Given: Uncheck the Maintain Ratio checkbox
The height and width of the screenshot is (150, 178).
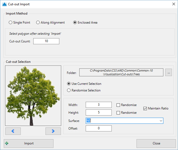Looking at the screenshot, I should point(145,108).
